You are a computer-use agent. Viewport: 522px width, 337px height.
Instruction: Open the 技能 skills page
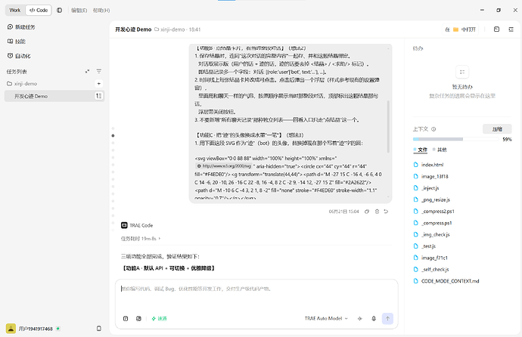[17, 42]
